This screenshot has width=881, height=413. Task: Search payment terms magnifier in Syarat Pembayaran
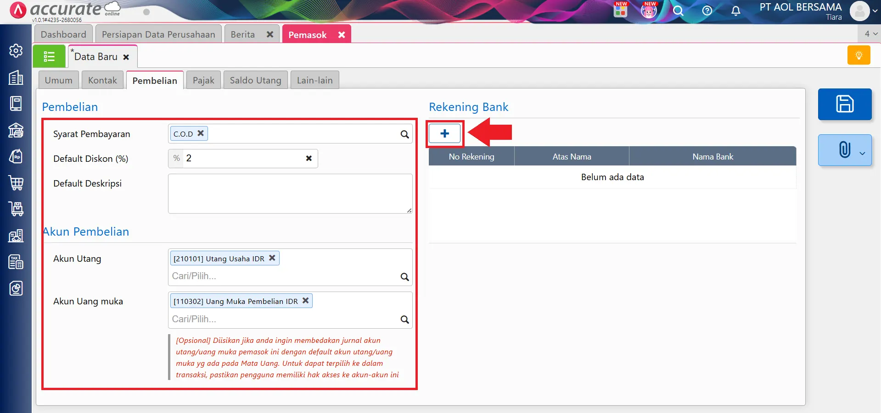[x=404, y=134]
